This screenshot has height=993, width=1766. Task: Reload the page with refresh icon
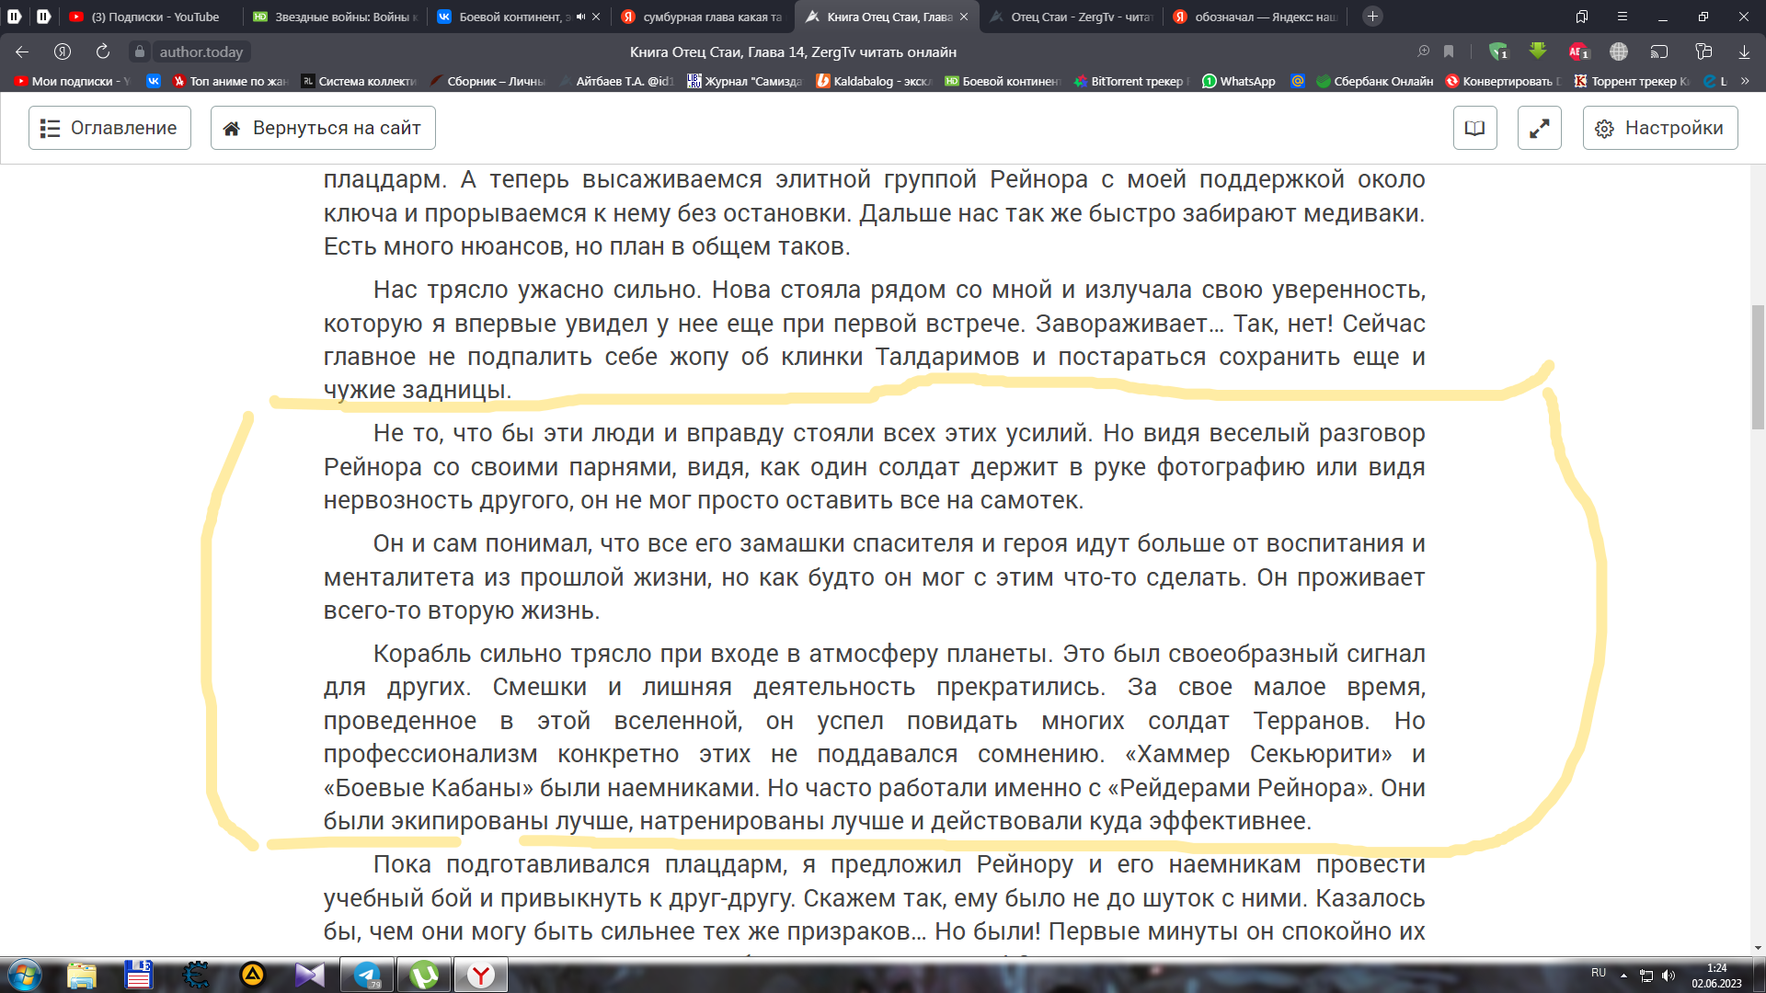point(103,51)
